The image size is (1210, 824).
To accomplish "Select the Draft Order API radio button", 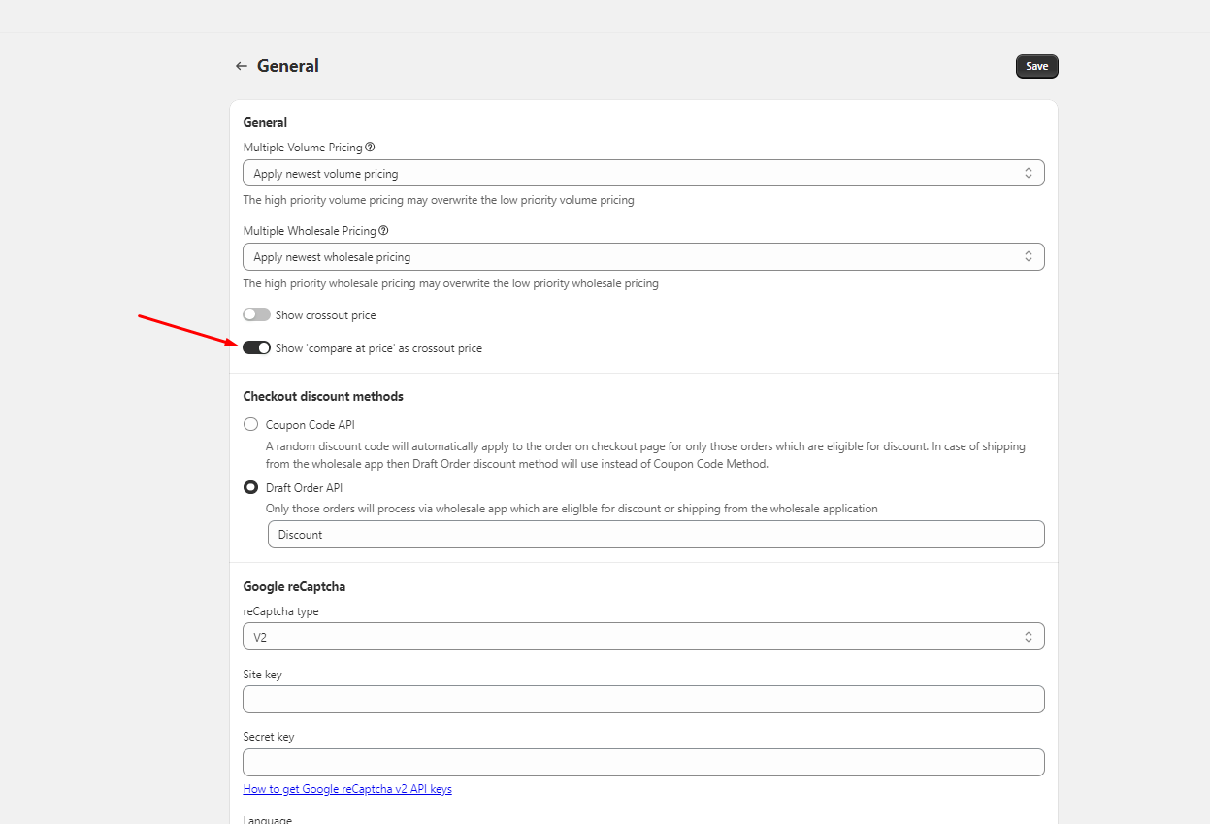I will click(251, 488).
